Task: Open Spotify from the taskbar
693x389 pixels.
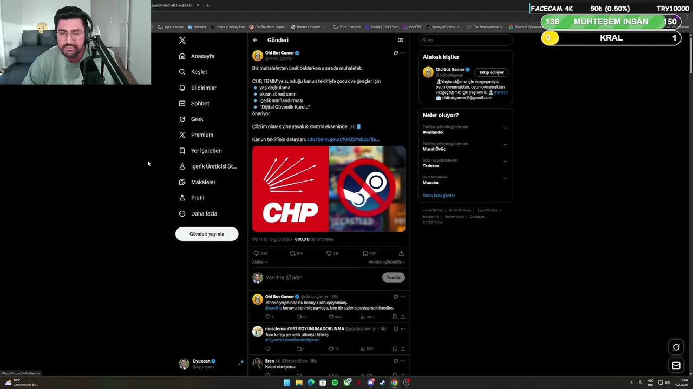Action: coord(335,383)
